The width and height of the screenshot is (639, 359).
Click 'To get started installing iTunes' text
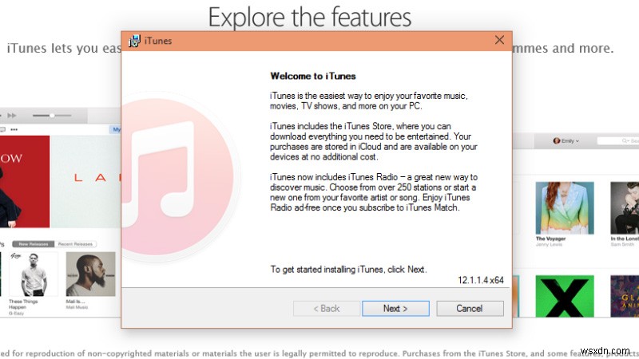click(348, 270)
